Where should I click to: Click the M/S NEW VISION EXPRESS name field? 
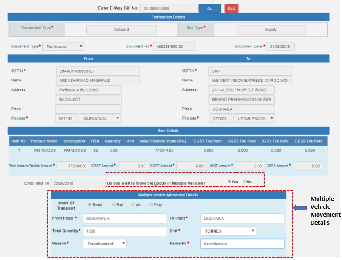(x=250, y=81)
